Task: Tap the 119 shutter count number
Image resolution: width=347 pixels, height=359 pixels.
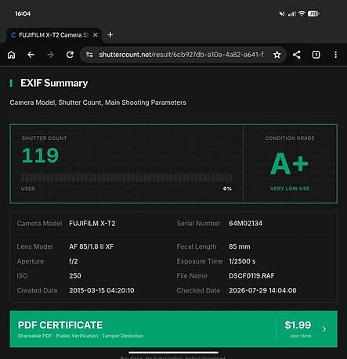Action: pyautogui.click(x=40, y=156)
